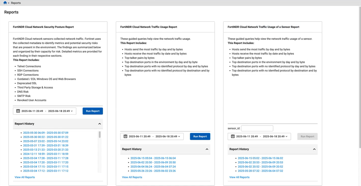
Task: View All Reports for Sensor Usage
Action: pyautogui.click(x=239, y=177)
